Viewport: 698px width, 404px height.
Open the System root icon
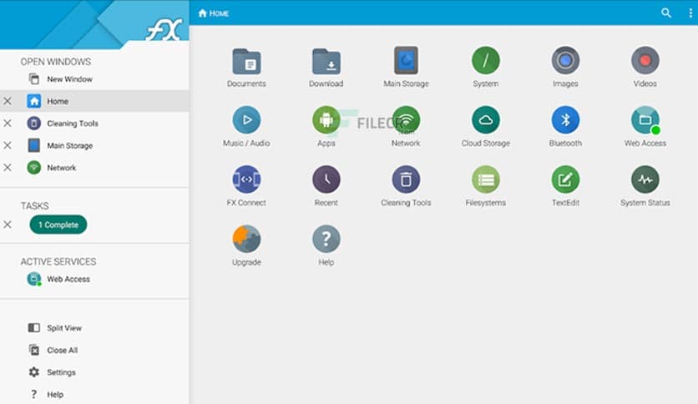click(485, 60)
